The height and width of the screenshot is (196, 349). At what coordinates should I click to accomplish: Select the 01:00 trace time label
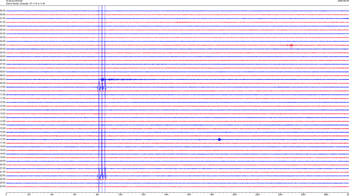coord(3,19)
